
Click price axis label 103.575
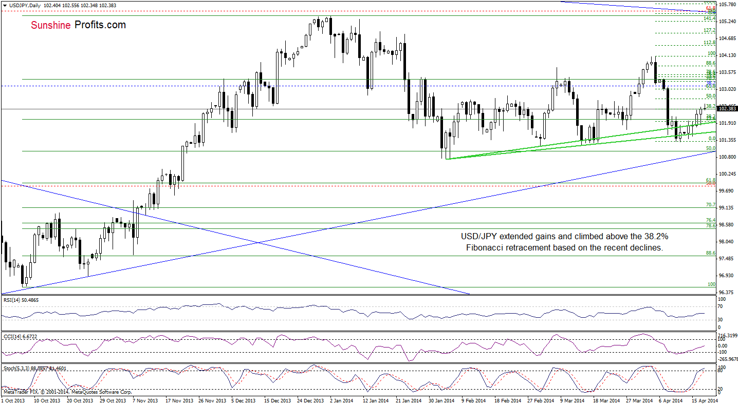[x=728, y=72]
